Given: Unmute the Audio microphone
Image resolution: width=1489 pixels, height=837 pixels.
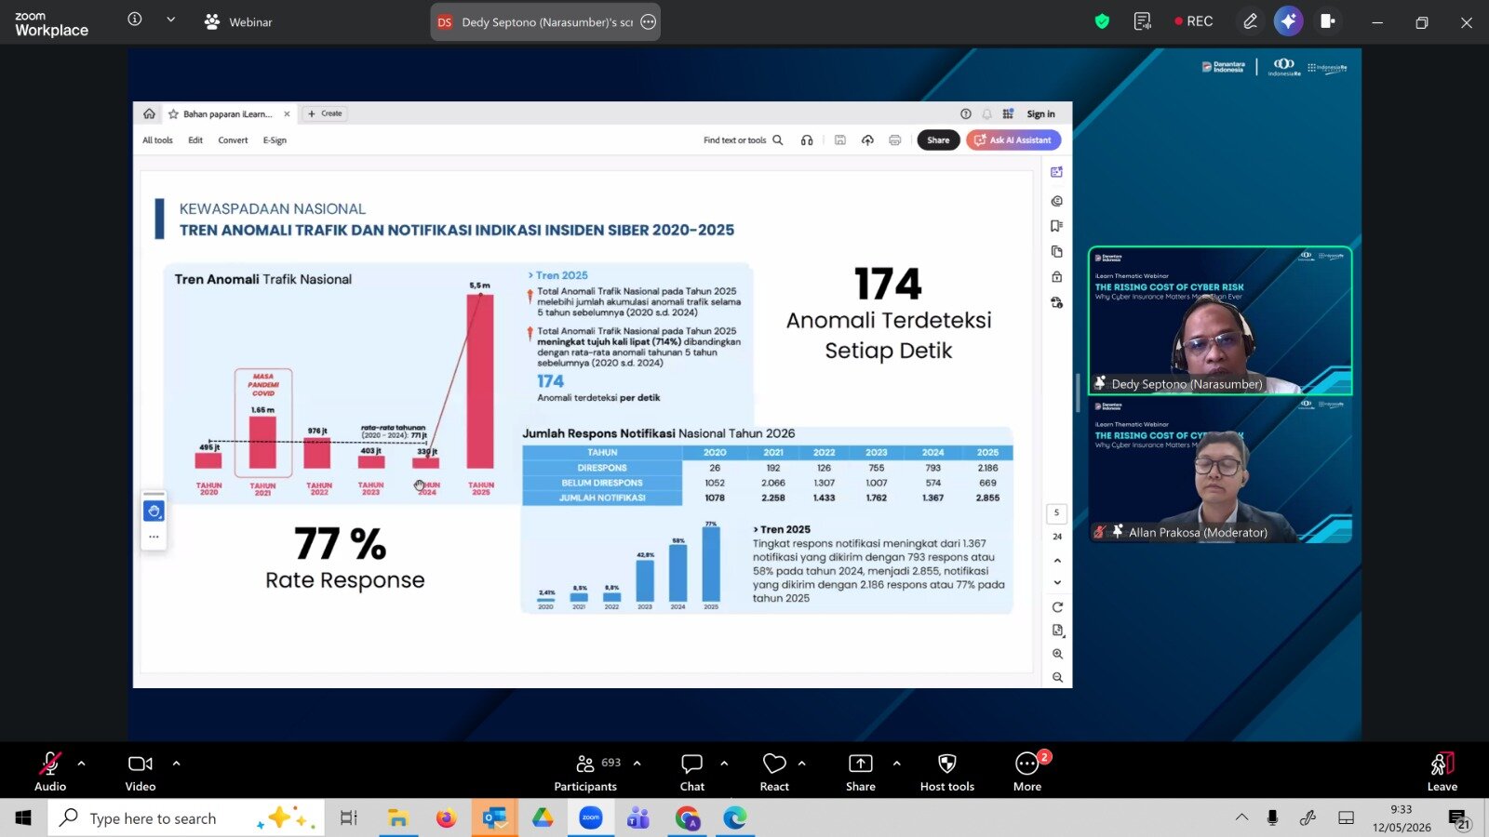Looking at the screenshot, I should [x=50, y=773].
